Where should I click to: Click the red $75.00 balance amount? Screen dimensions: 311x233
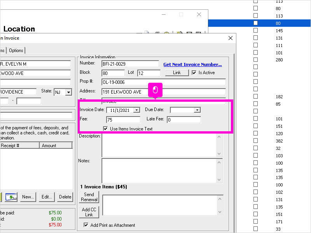[x=55, y=225]
